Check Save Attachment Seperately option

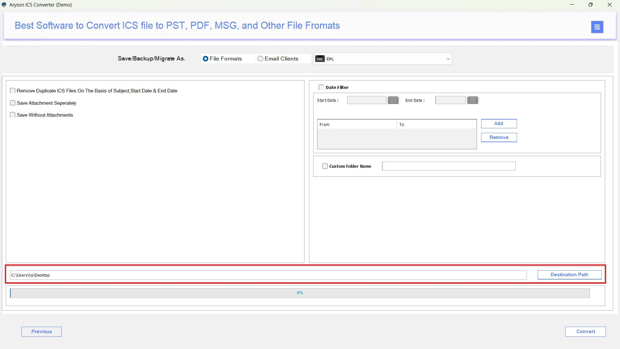13,103
